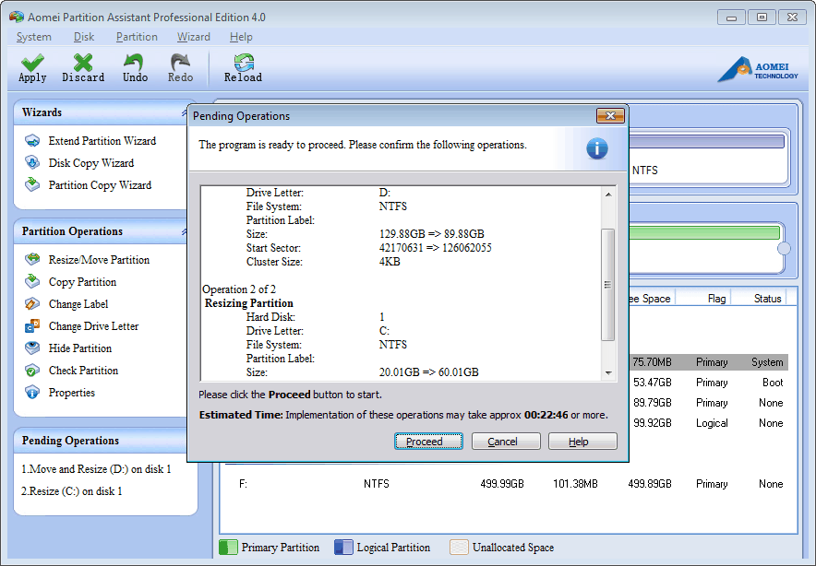Click the Redo arrow icon
Screen dimensions: 816x566
pos(180,63)
